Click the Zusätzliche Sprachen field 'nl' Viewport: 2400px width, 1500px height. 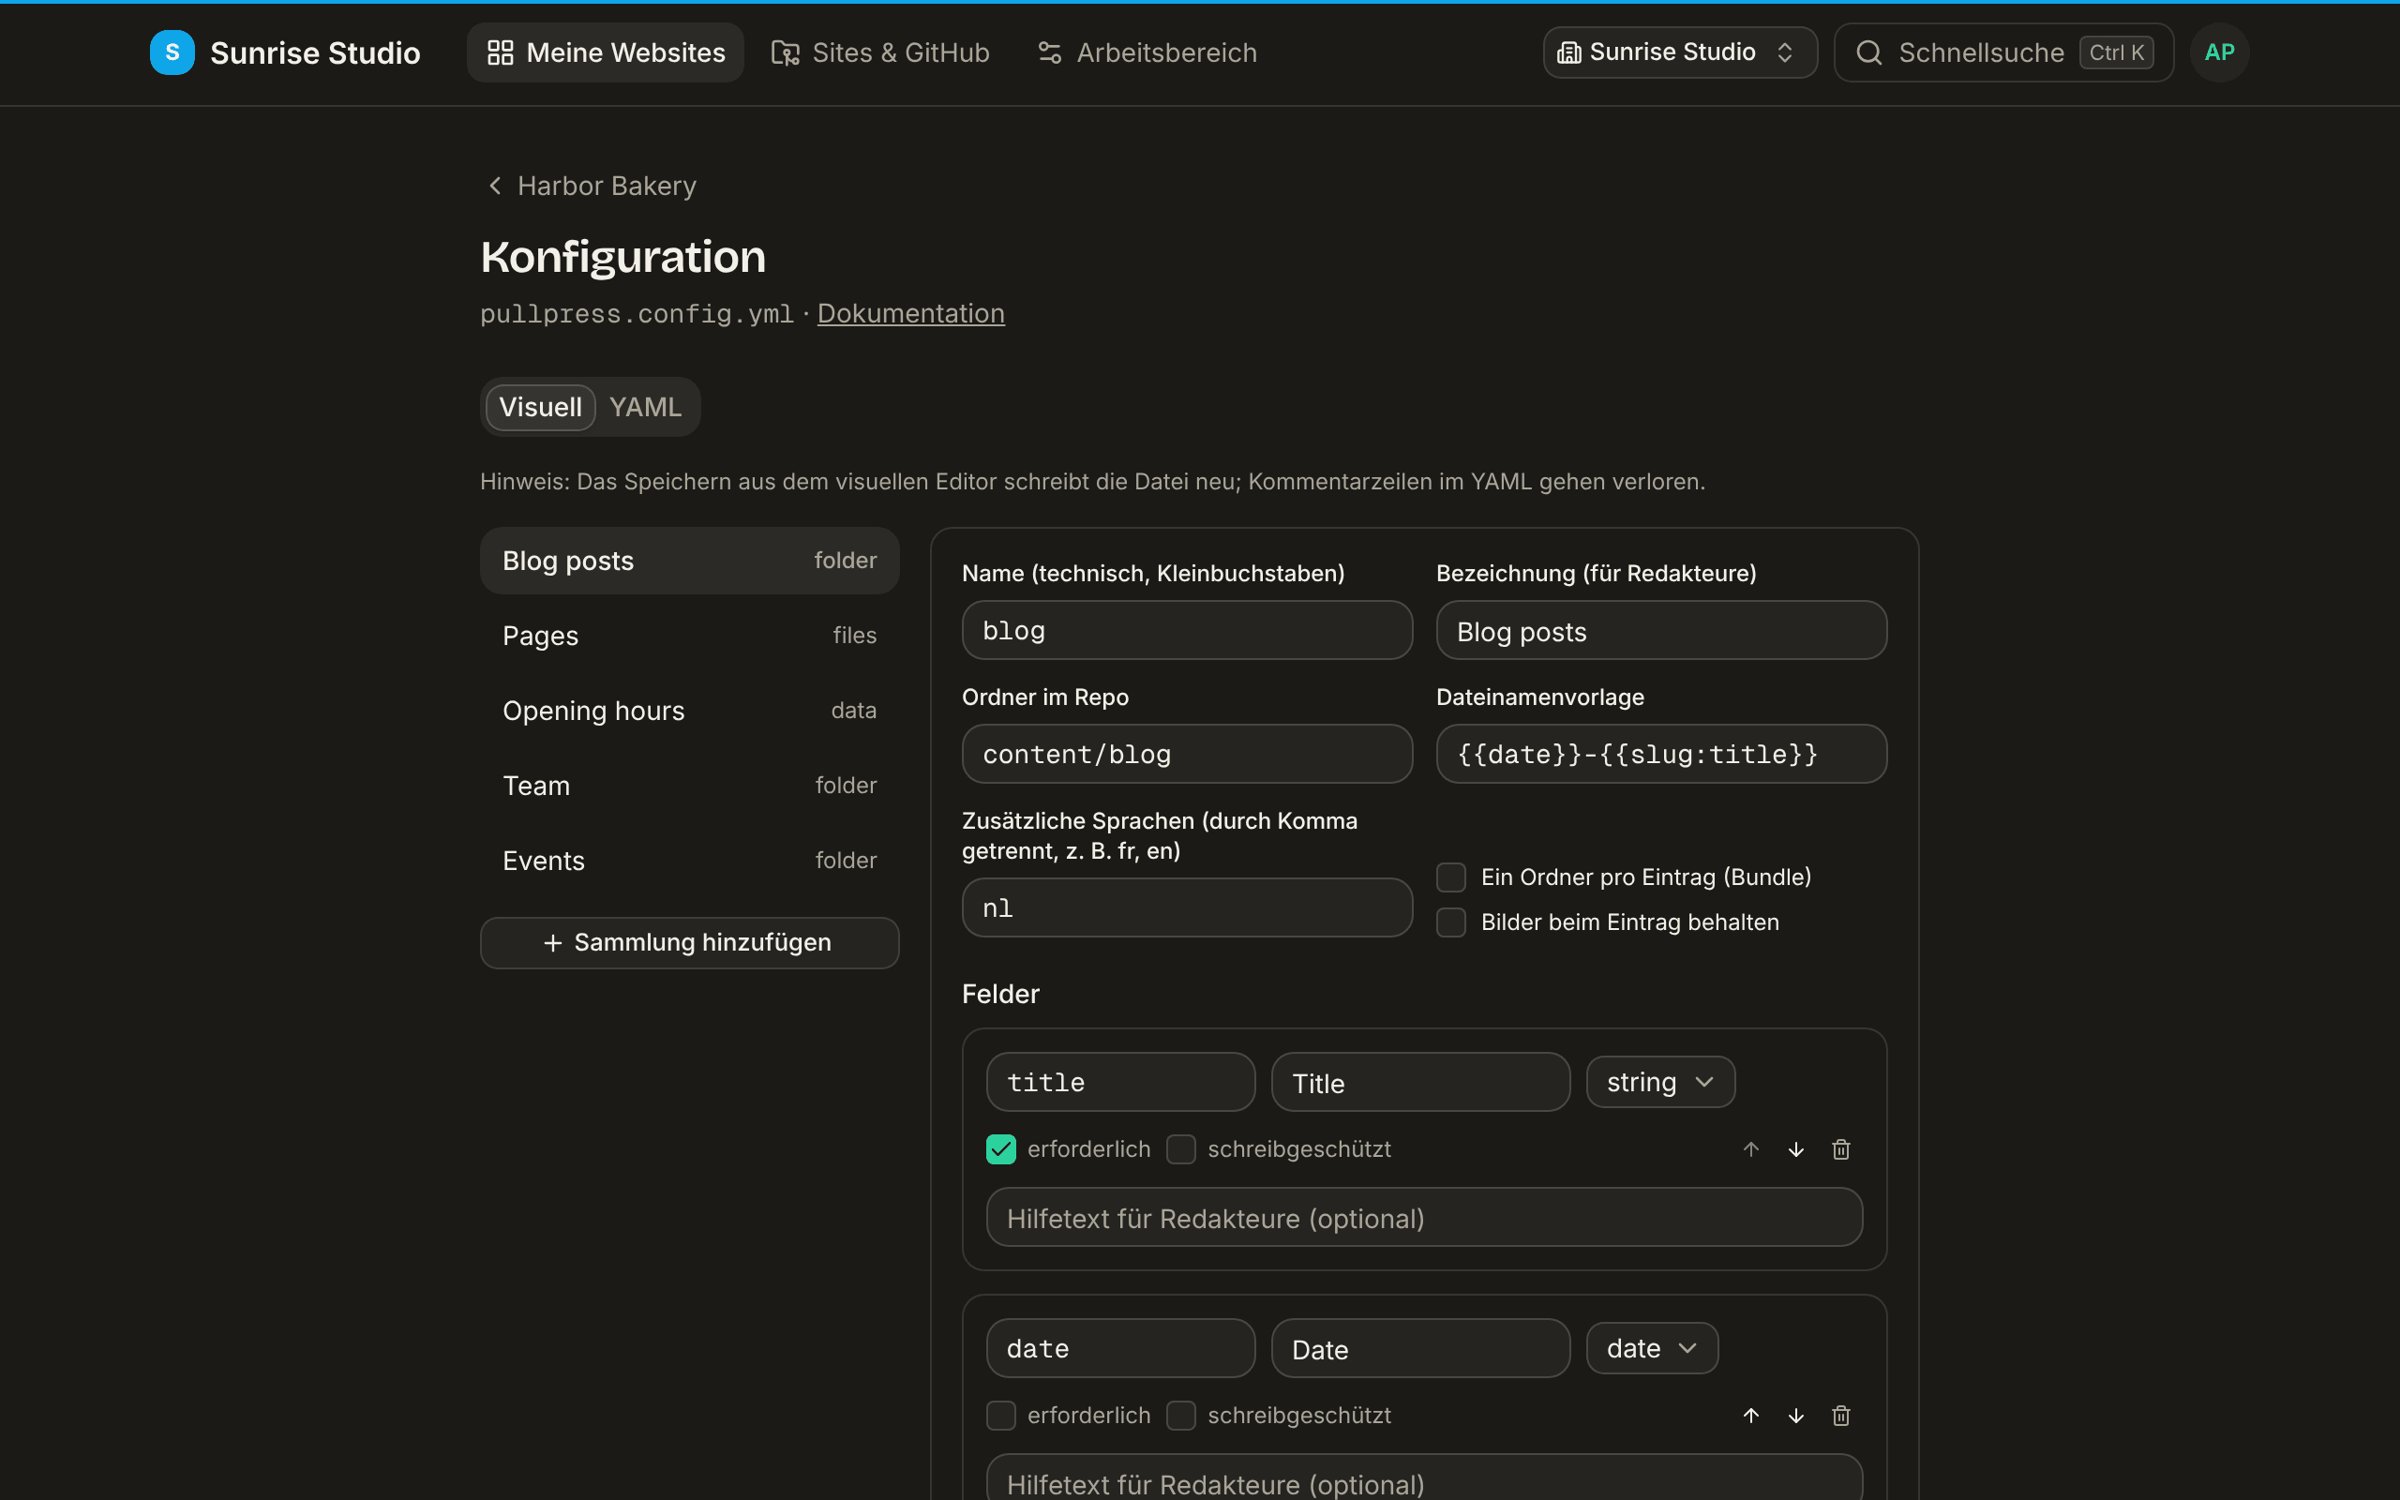tap(1187, 907)
